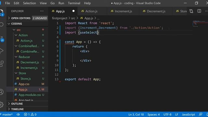
Task: Switch to the Decrement.js editor tab
Action: coord(156,11)
